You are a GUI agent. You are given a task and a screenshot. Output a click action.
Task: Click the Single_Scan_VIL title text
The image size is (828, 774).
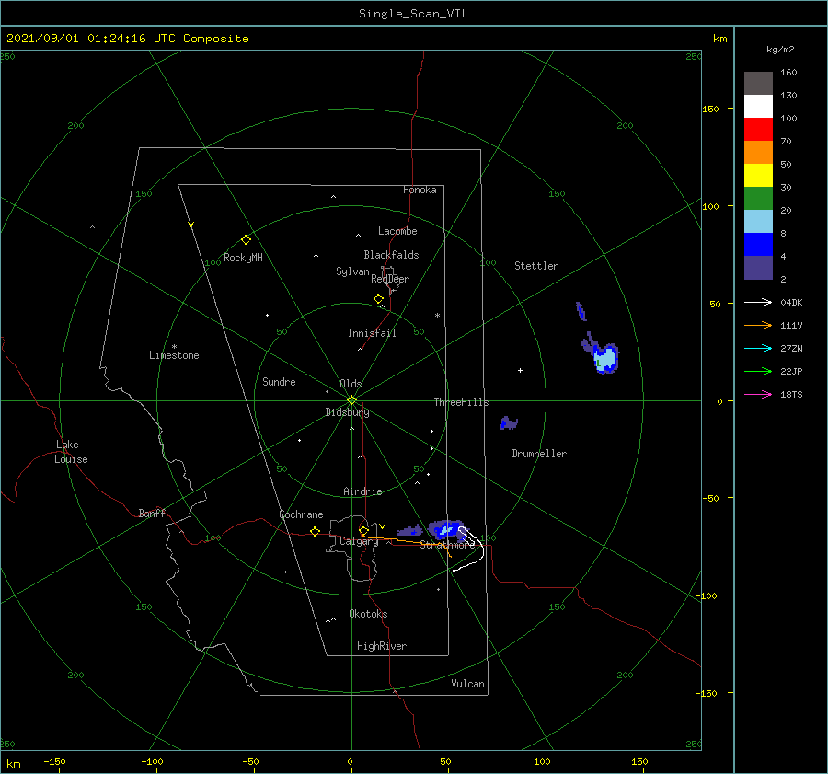(x=413, y=14)
